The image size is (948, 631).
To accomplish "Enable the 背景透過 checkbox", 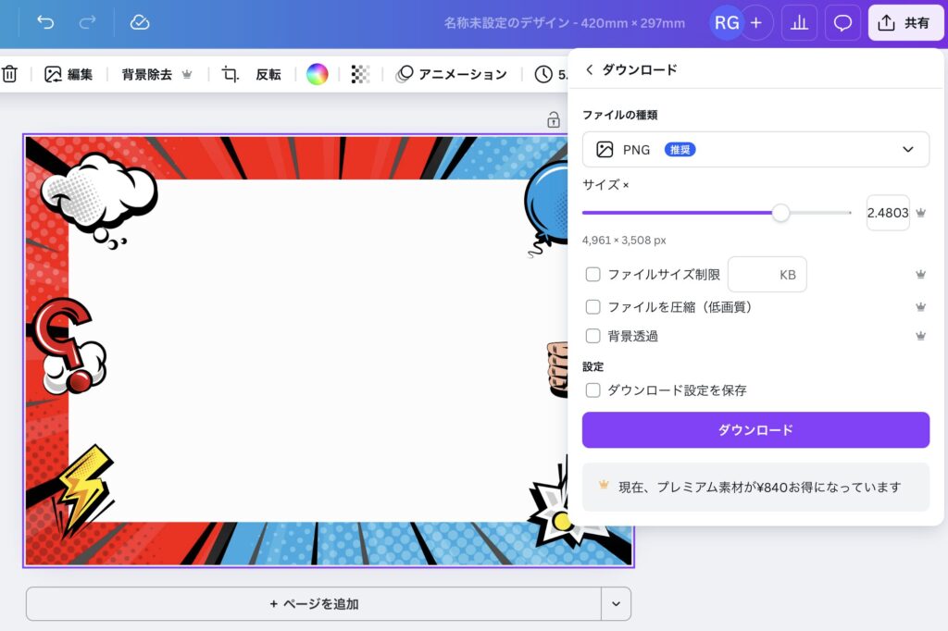I will pos(593,336).
